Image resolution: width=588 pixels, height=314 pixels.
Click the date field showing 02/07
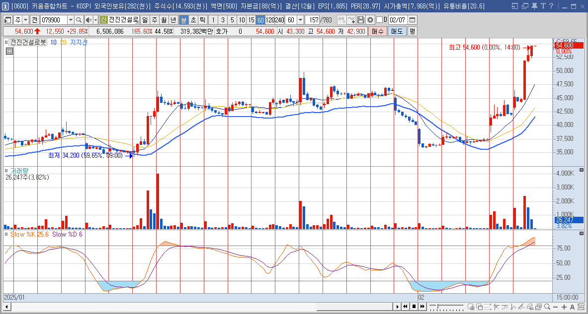(398, 20)
